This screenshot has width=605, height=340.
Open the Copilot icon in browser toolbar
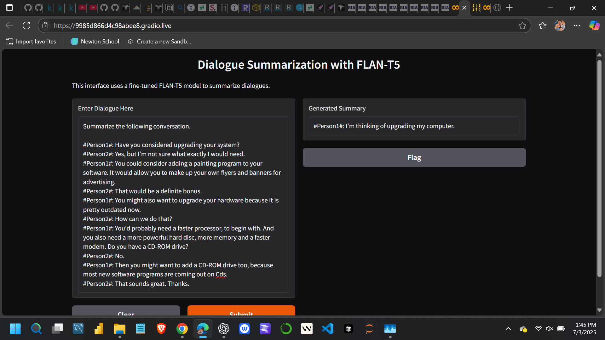[595, 25]
